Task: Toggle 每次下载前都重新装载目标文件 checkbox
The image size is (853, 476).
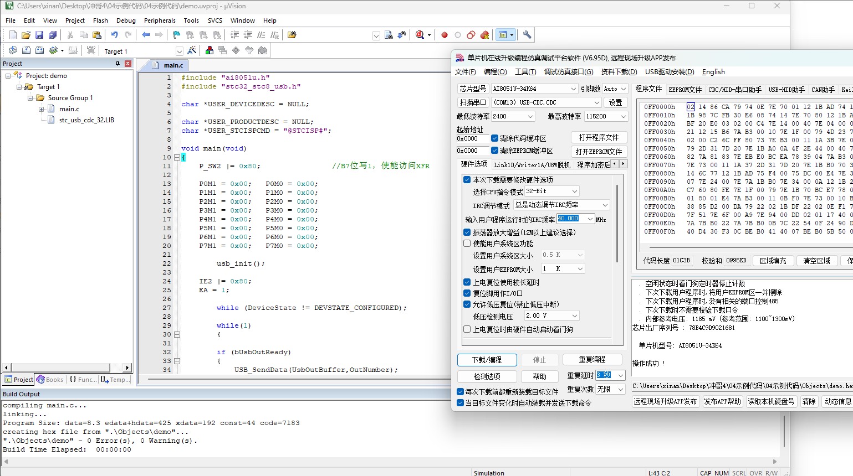Action: point(460,391)
